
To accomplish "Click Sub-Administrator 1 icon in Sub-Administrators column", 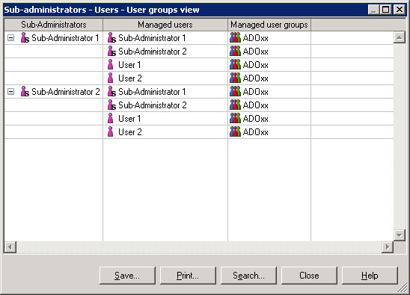I will [25, 38].
